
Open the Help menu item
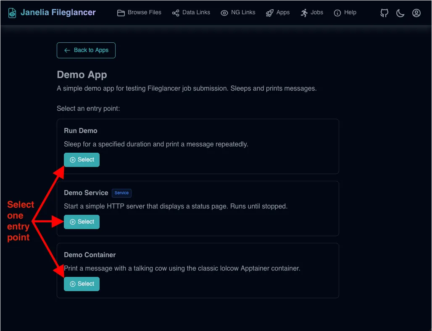350,13
